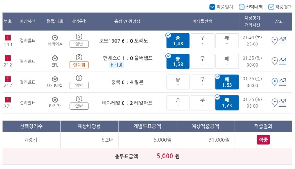This screenshot has width=295, height=169.
Task: Click 핸디캡 game type badge
Action: point(79,65)
